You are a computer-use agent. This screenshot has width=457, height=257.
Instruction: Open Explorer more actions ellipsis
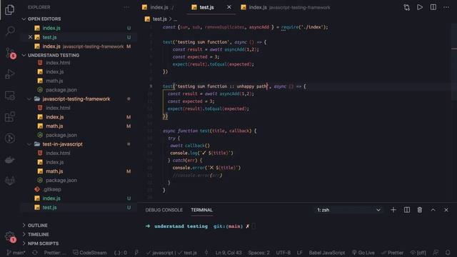[126, 7]
